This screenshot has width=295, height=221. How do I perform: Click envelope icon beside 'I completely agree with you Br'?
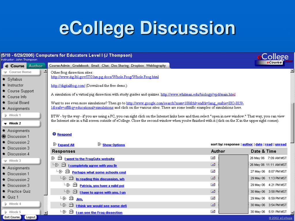tap(64, 165)
